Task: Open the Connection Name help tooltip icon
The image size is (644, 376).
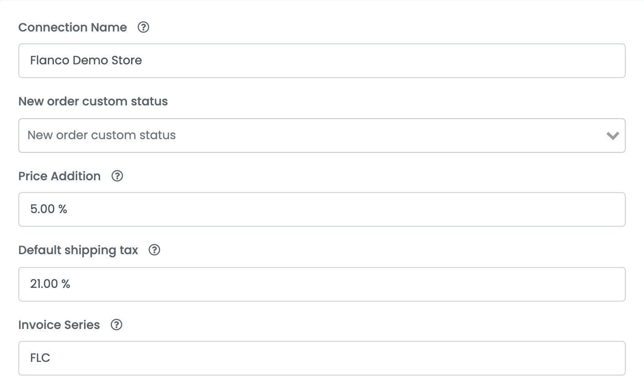Action: [x=143, y=27]
